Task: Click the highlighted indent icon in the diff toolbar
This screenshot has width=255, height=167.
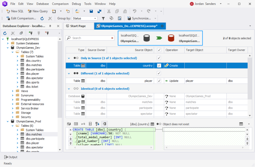Action: pyautogui.click(x=104, y=124)
